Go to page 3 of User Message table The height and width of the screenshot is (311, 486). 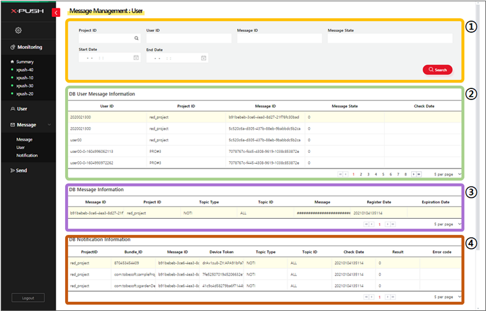click(368, 174)
